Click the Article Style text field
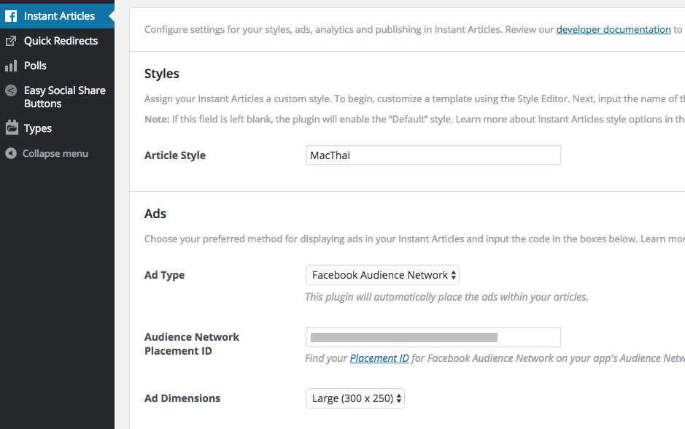This screenshot has height=429, width=685. click(x=433, y=155)
